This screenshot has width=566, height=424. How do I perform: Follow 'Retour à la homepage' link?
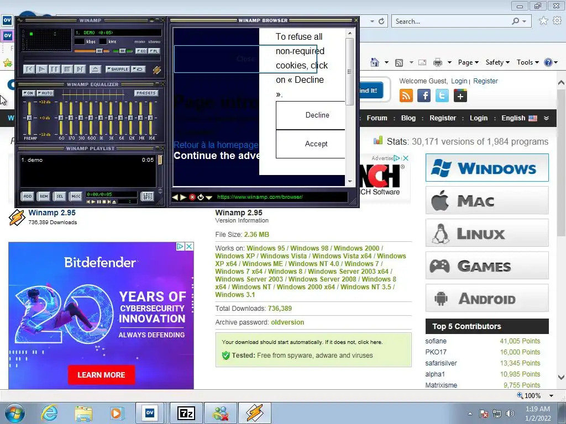[216, 145]
